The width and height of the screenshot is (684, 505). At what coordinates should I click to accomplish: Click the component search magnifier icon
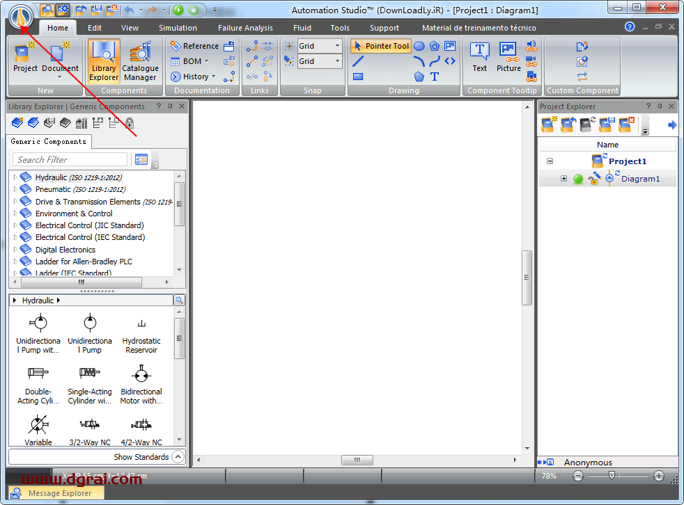[179, 300]
